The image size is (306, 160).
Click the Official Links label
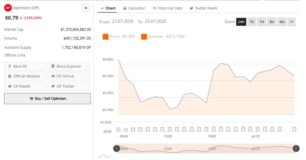15,55
